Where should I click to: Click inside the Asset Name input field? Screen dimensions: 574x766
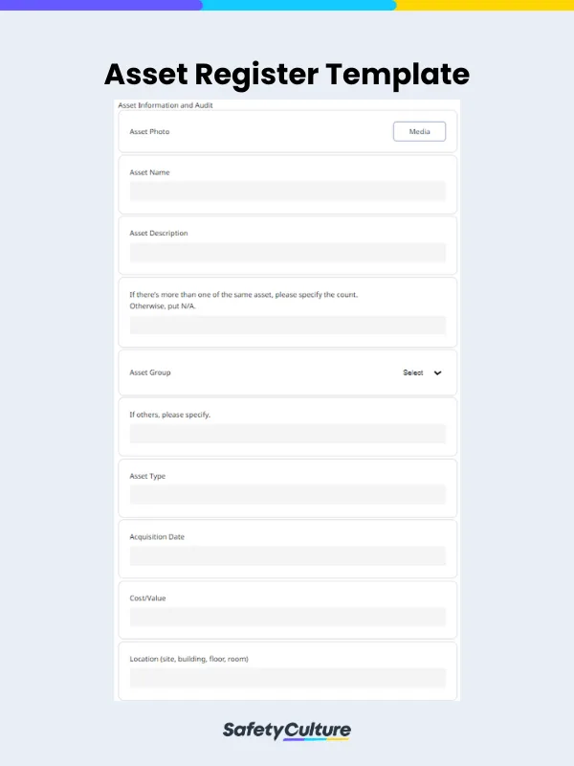287,191
